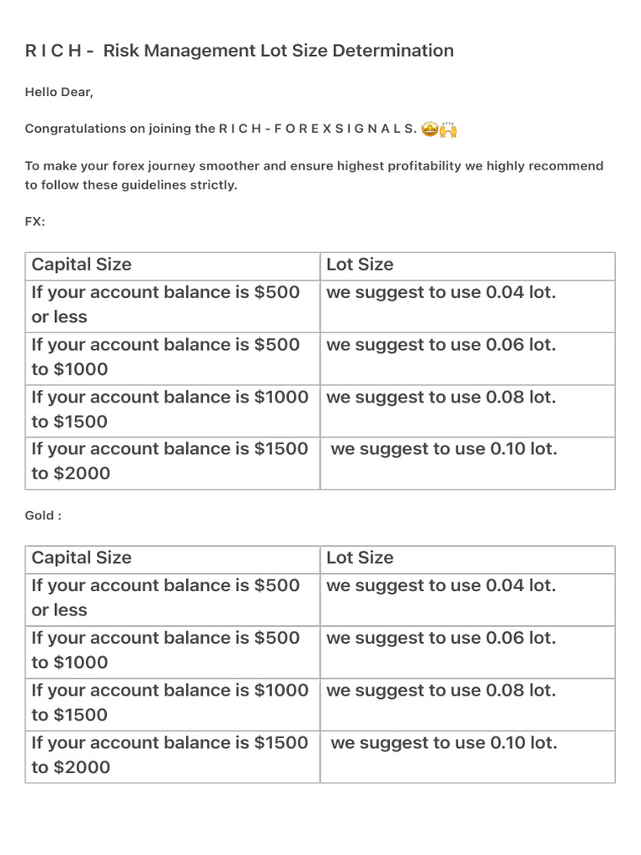641x855 pixels.
Task: Click the FX table 'Lot Size' header cell
Action: coord(467,266)
